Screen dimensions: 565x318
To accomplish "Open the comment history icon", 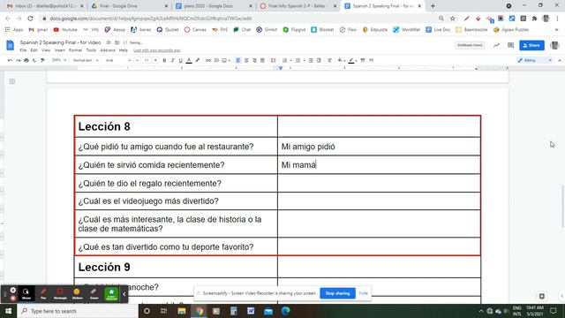I will [510, 45].
